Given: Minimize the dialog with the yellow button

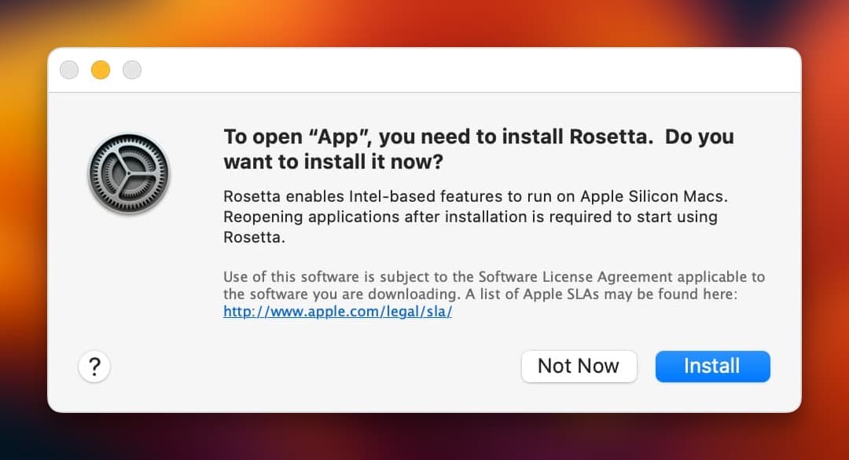Looking at the screenshot, I should (x=101, y=70).
